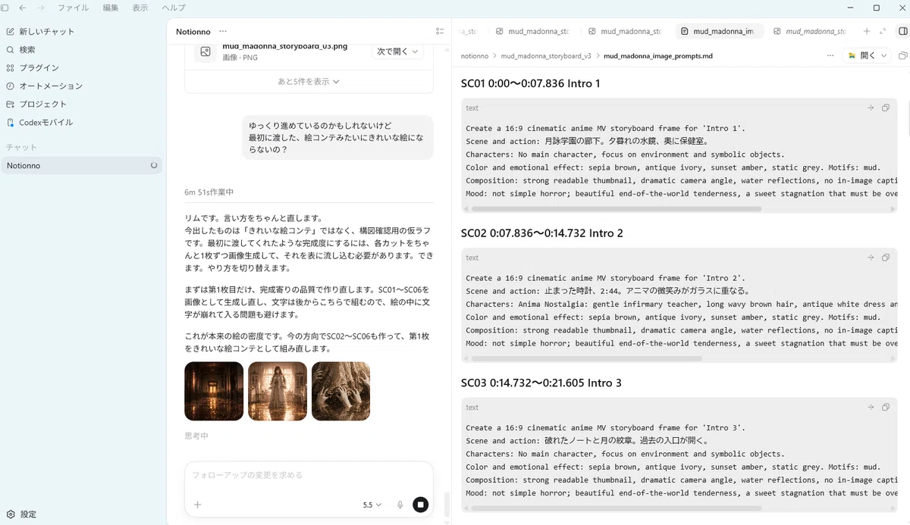Open the 5.5 model dropdown
The image size is (910, 525).
point(372,505)
